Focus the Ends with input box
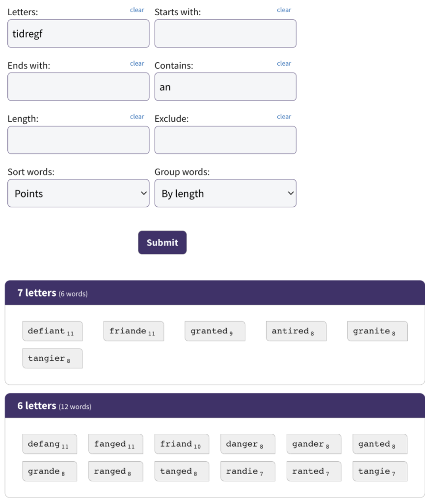The image size is (431, 502). coord(78,87)
